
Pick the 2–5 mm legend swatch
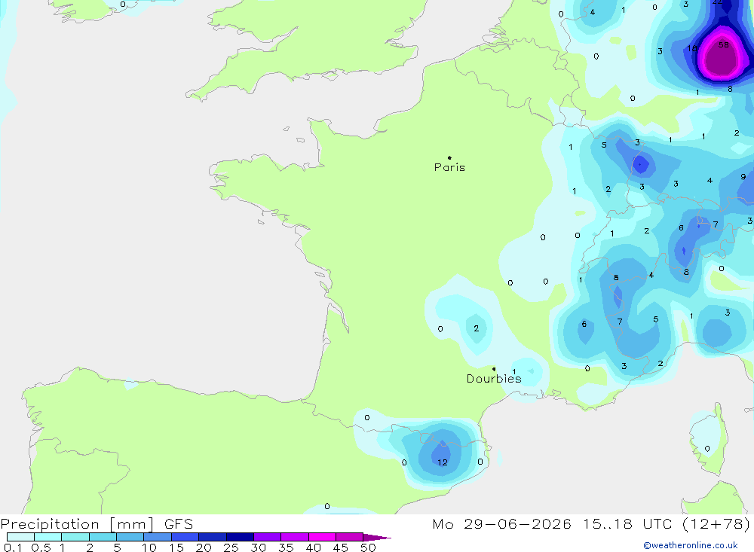click(x=103, y=537)
